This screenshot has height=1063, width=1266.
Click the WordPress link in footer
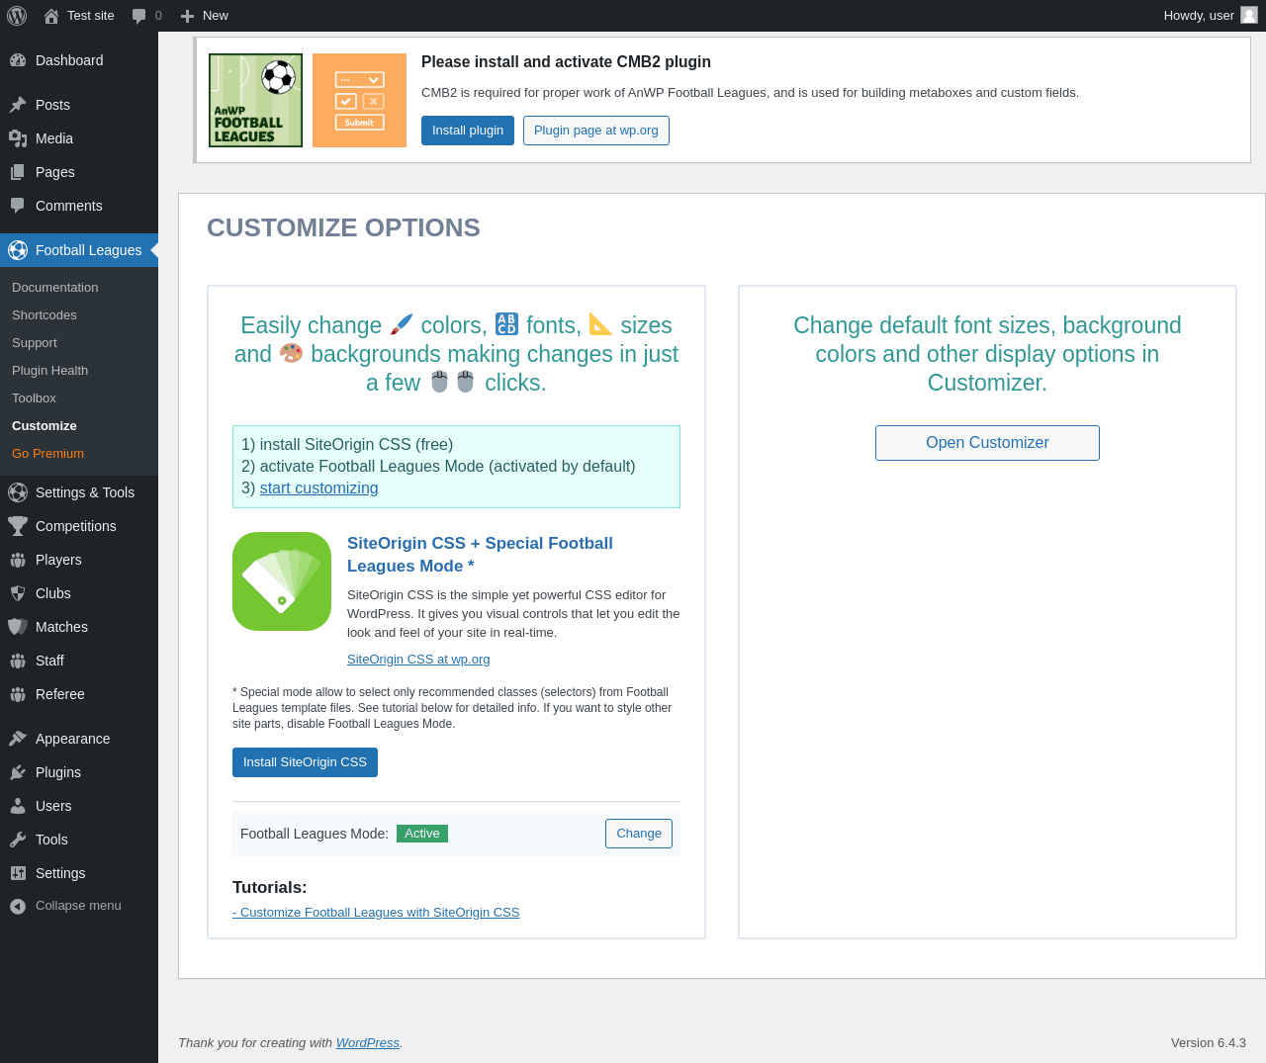368,1043
